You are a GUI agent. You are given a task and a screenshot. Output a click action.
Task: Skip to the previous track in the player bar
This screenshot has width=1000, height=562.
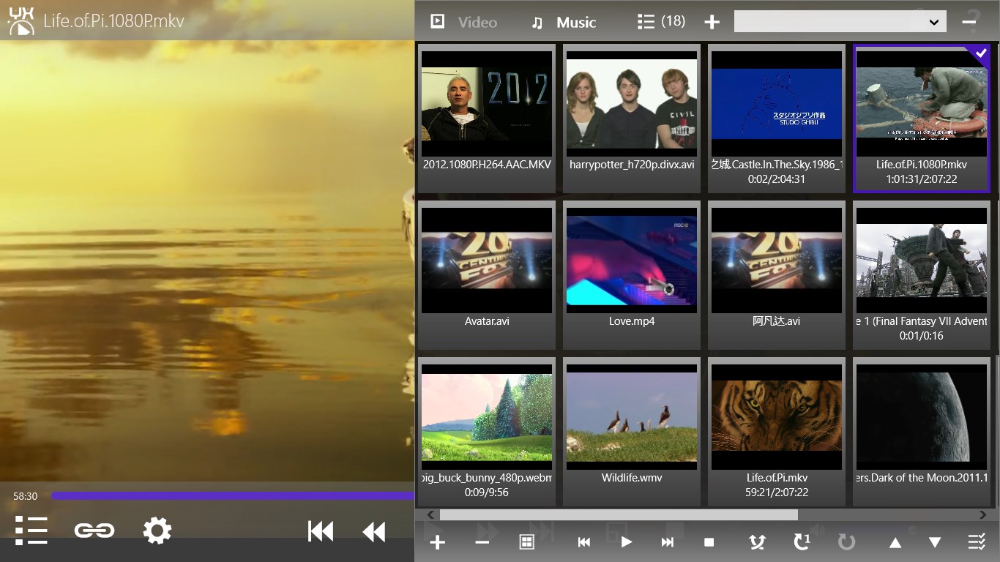coord(321,531)
